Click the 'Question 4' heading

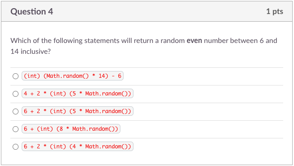[32, 12]
